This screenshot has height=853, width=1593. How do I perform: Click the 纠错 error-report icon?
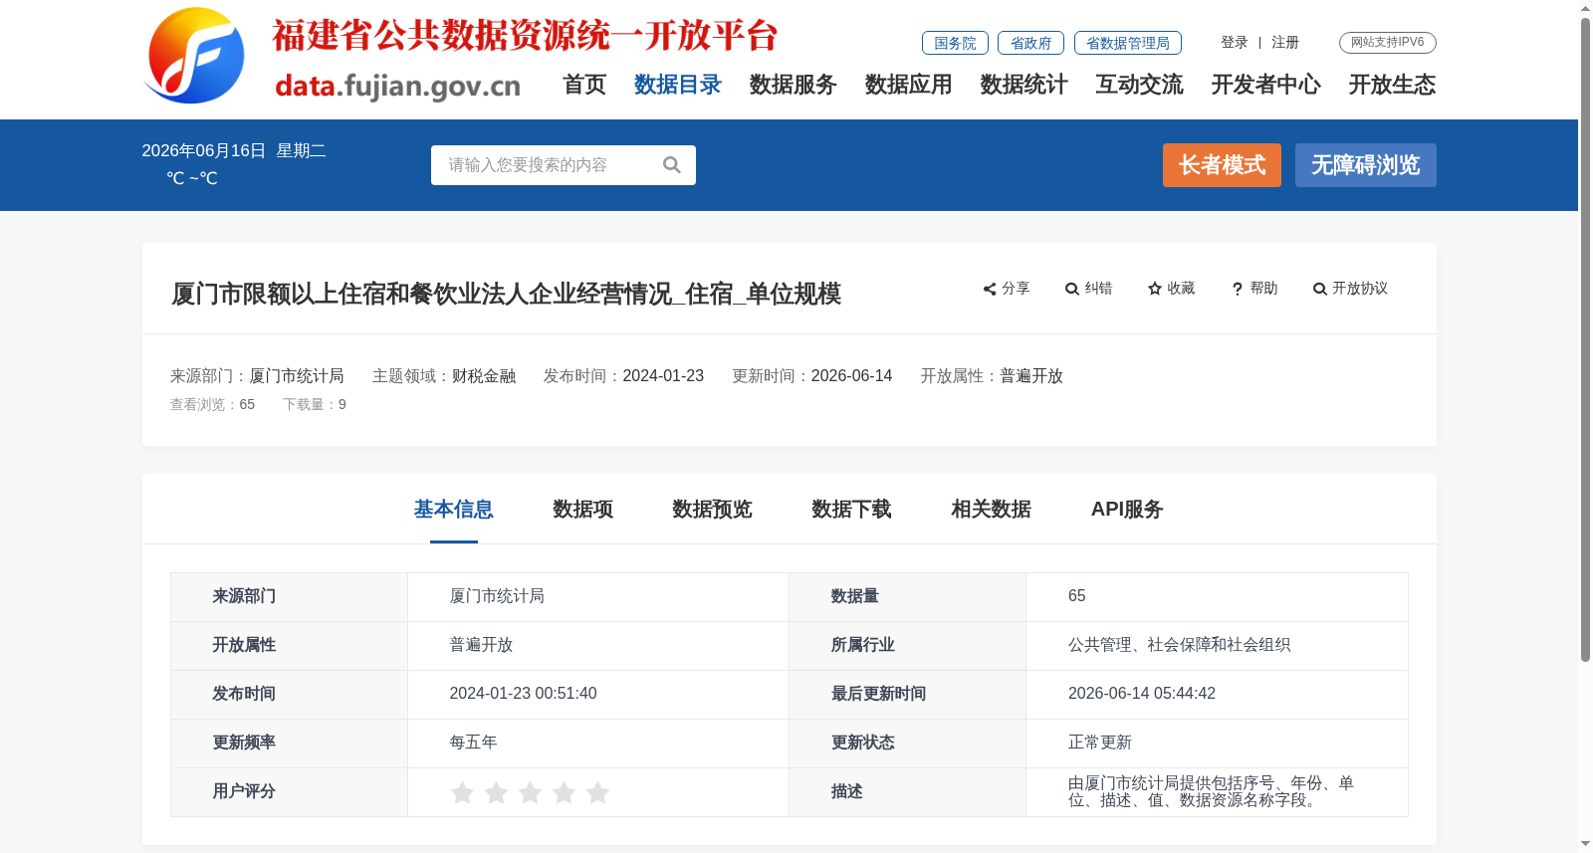[x=1072, y=289]
